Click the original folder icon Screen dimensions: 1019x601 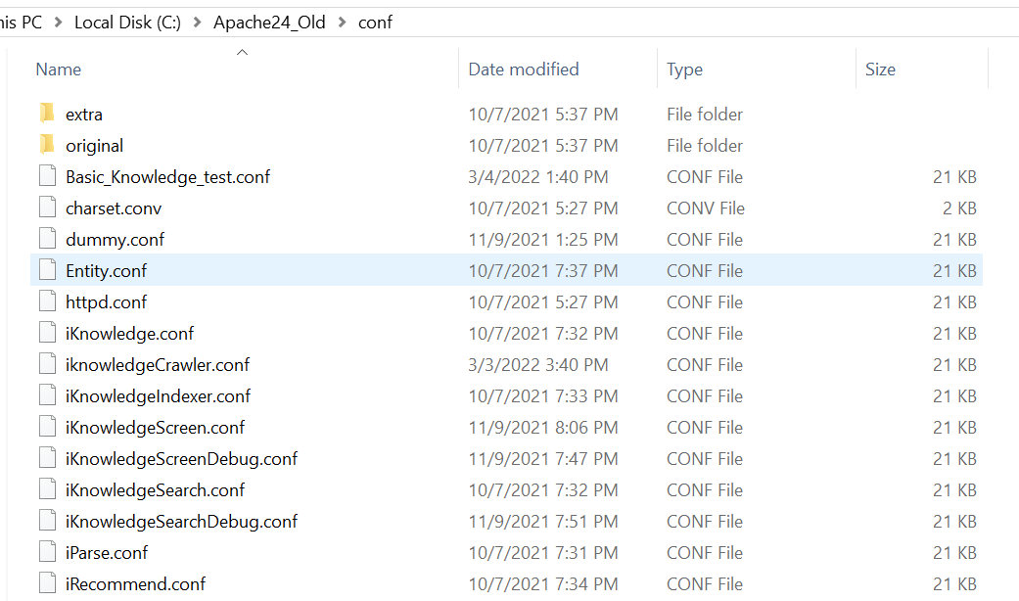(47, 145)
